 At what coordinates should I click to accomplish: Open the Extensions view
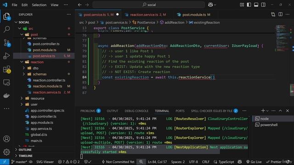tap(6, 69)
